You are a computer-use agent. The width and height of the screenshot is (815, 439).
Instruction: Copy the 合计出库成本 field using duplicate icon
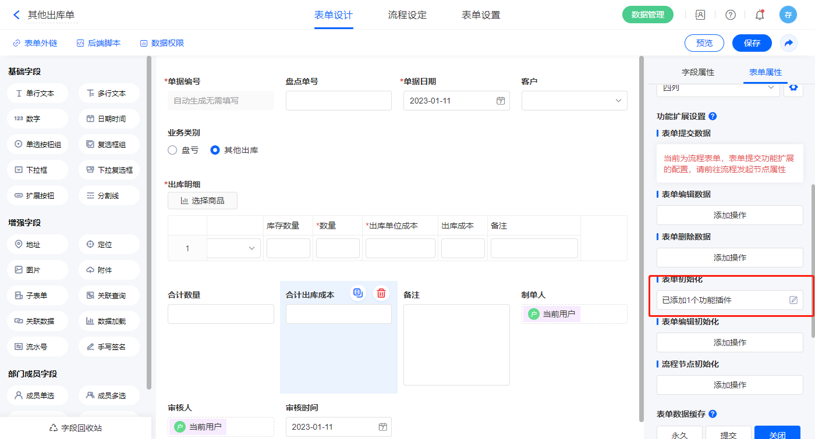(x=357, y=293)
